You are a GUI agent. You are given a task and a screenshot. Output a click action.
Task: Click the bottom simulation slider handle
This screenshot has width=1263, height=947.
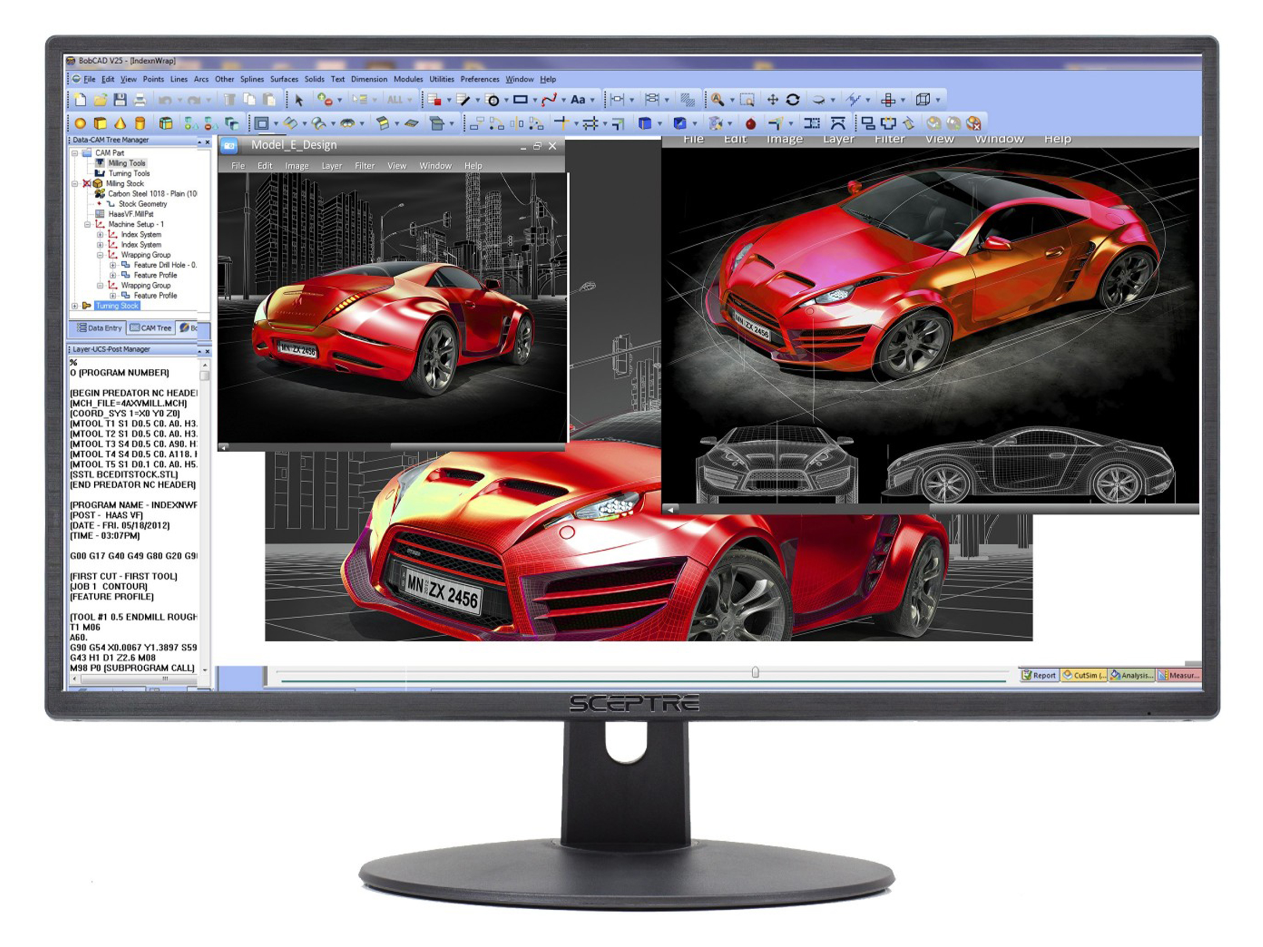[x=755, y=672]
